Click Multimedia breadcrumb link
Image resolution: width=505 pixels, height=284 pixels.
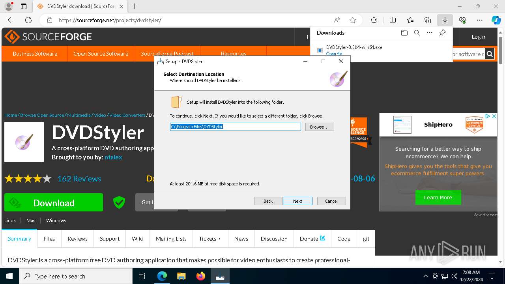pos(79,115)
